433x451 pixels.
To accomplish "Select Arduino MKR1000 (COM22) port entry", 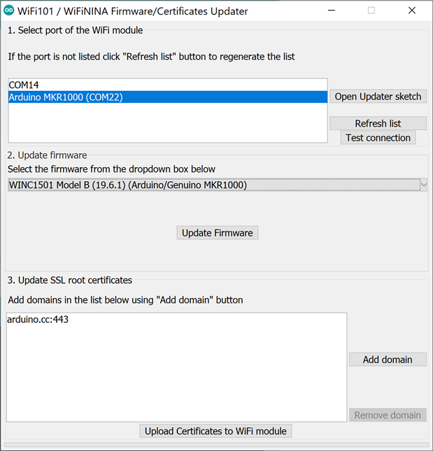I will pos(66,97).
